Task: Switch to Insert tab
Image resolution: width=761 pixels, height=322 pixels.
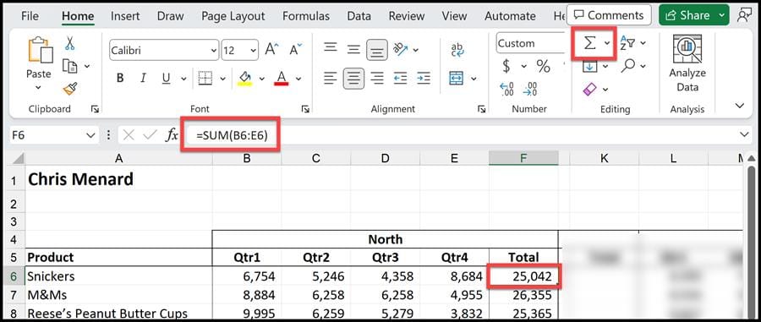Action: tap(125, 16)
